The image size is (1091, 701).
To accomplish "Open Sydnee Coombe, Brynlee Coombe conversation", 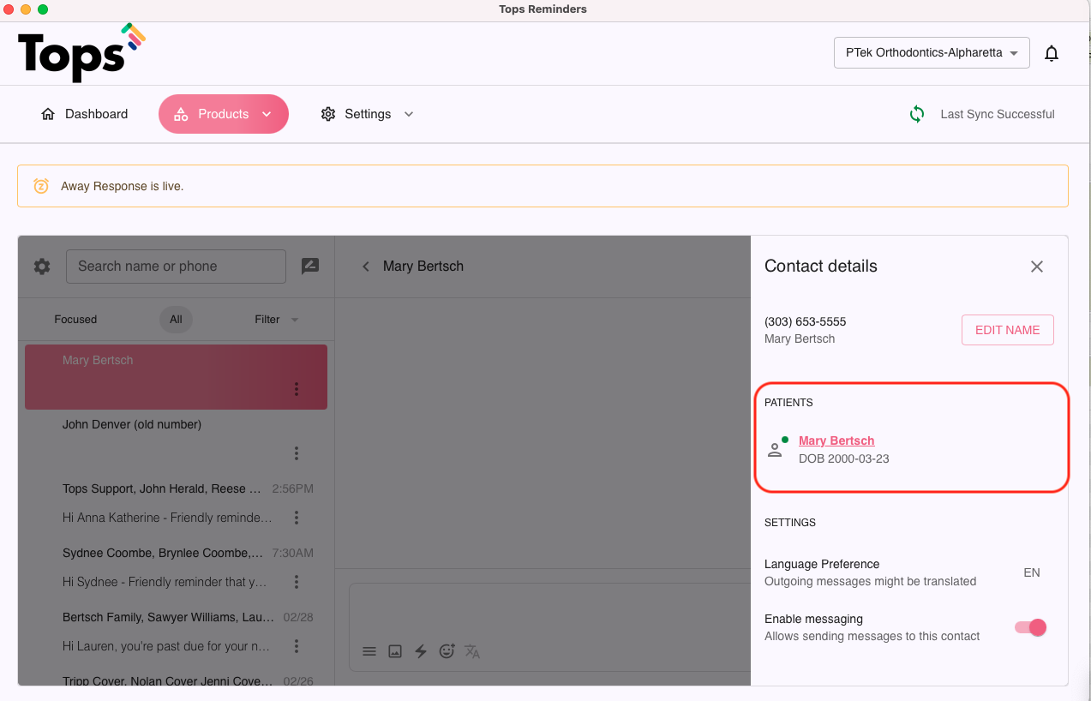I will [176, 569].
